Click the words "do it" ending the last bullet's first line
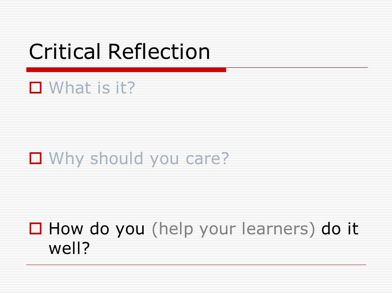Image resolution: width=392 pixels, height=294 pixels. click(340, 229)
